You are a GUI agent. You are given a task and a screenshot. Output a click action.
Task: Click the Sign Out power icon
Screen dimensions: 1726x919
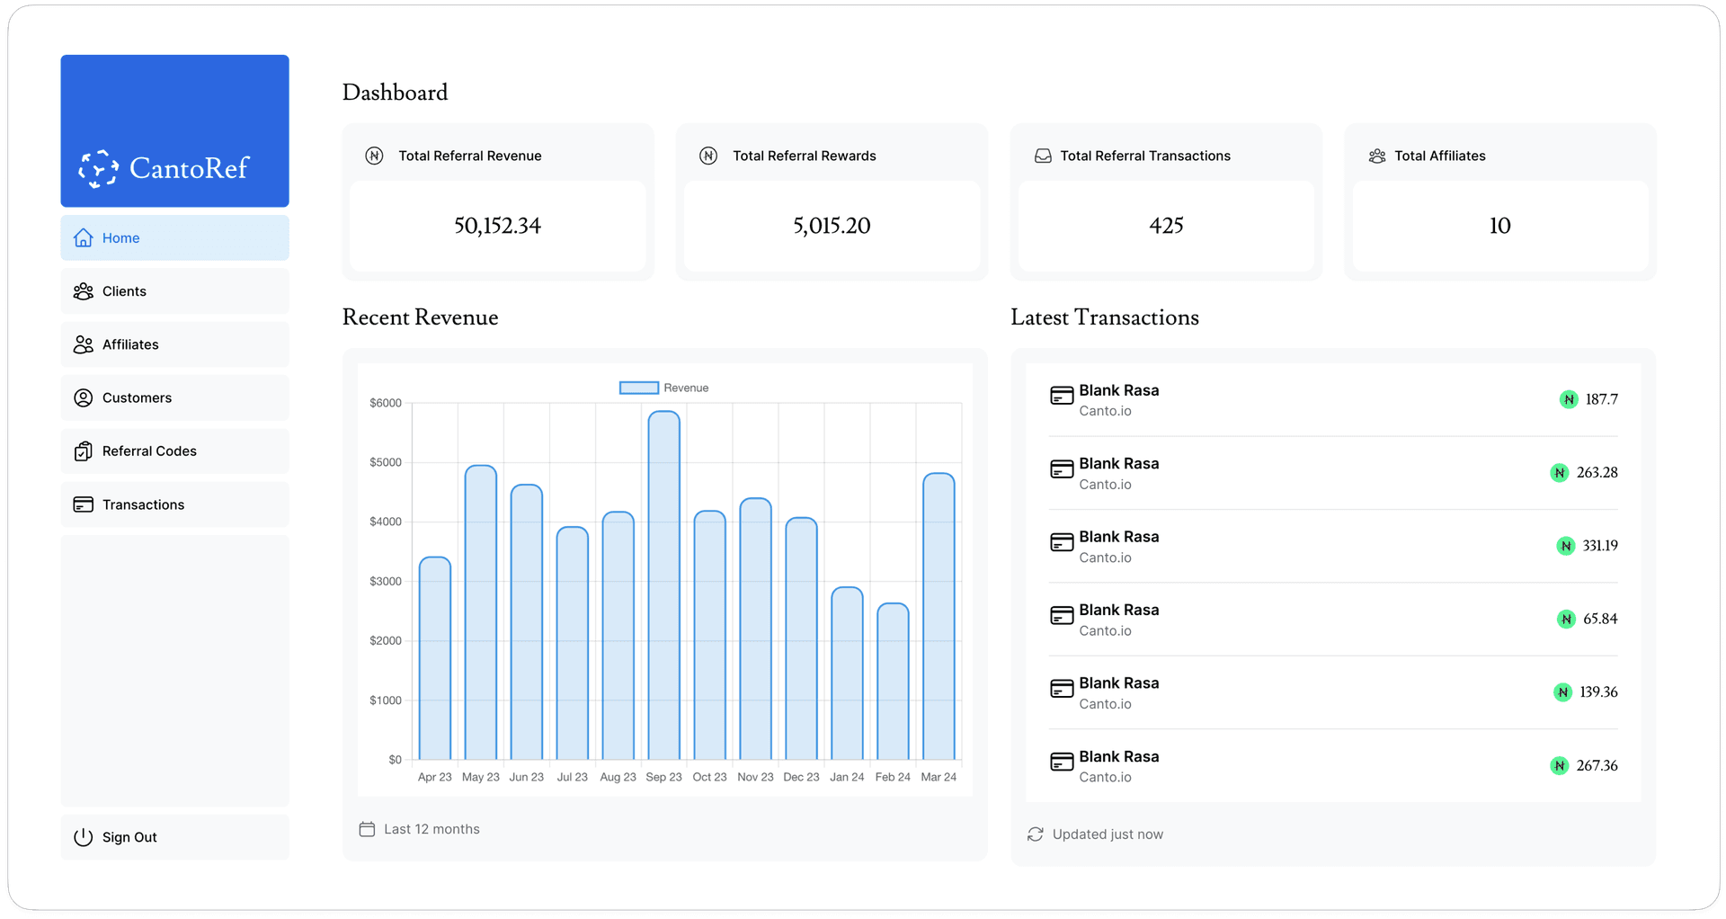tap(84, 837)
